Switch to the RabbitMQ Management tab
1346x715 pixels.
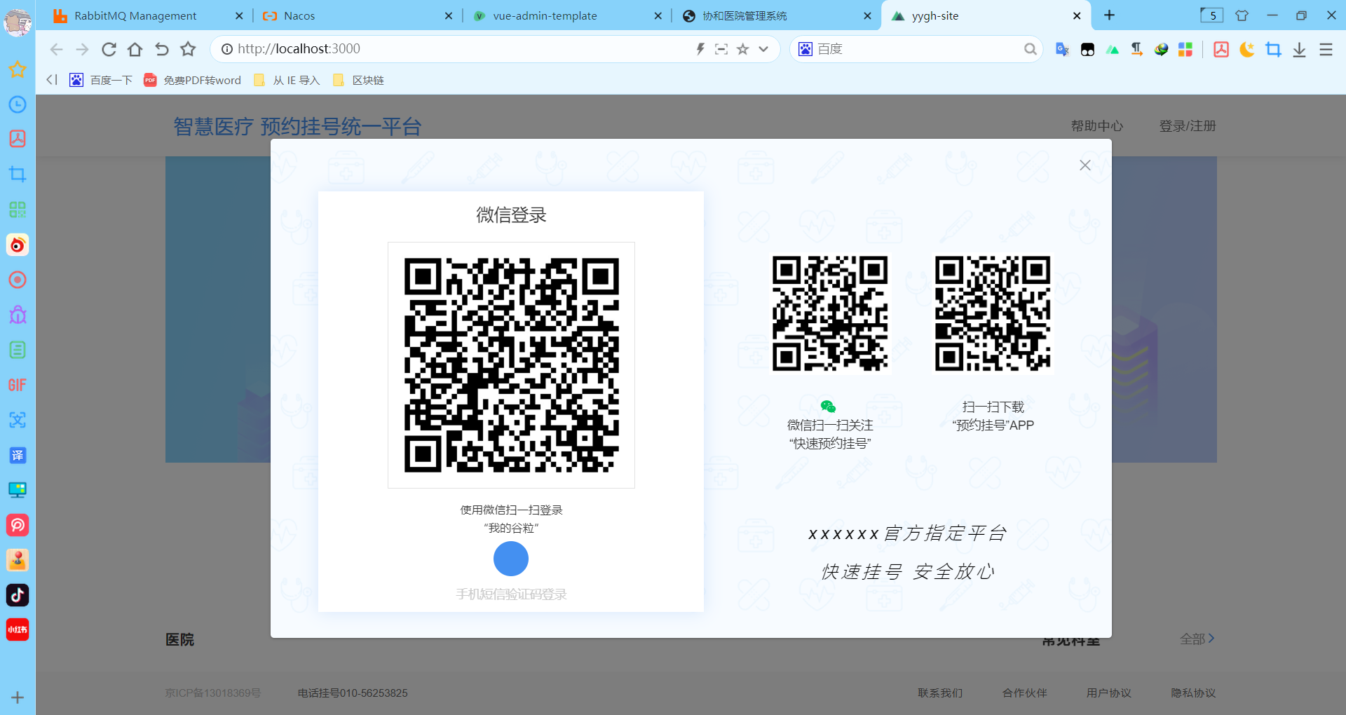pos(136,15)
